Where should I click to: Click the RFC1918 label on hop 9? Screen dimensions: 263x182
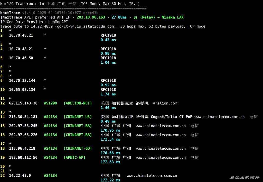tap(108, 81)
